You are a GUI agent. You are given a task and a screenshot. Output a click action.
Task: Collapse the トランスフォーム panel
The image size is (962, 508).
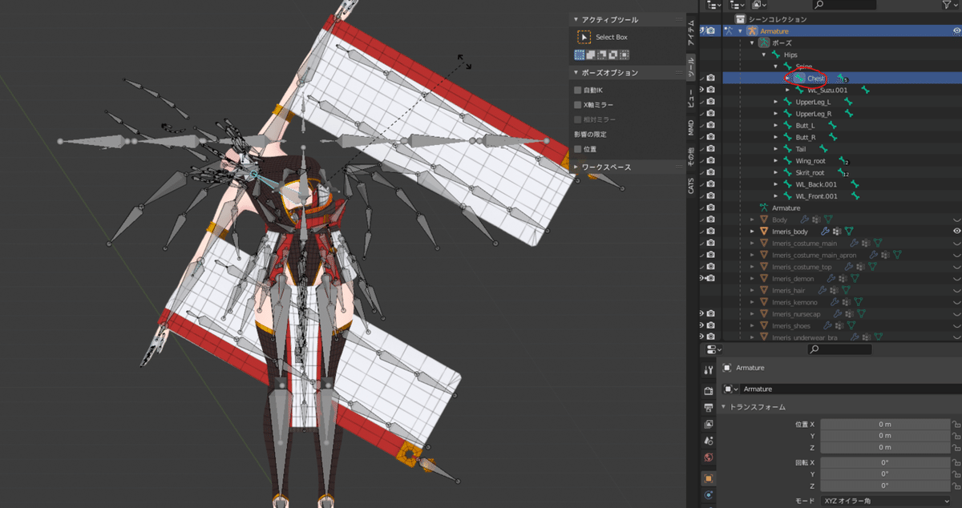[725, 407]
